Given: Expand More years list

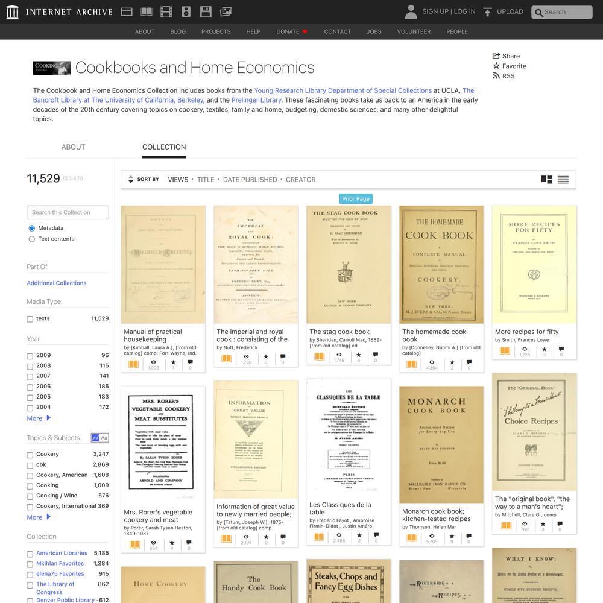Looking at the screenshot, I should coord(39,418).
